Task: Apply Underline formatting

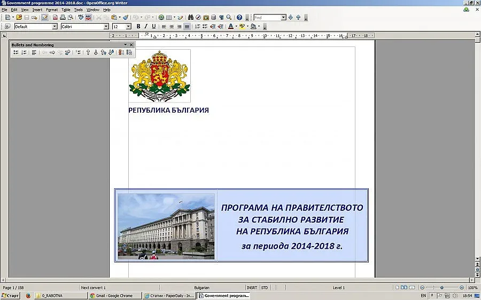Action: (154, 26)
